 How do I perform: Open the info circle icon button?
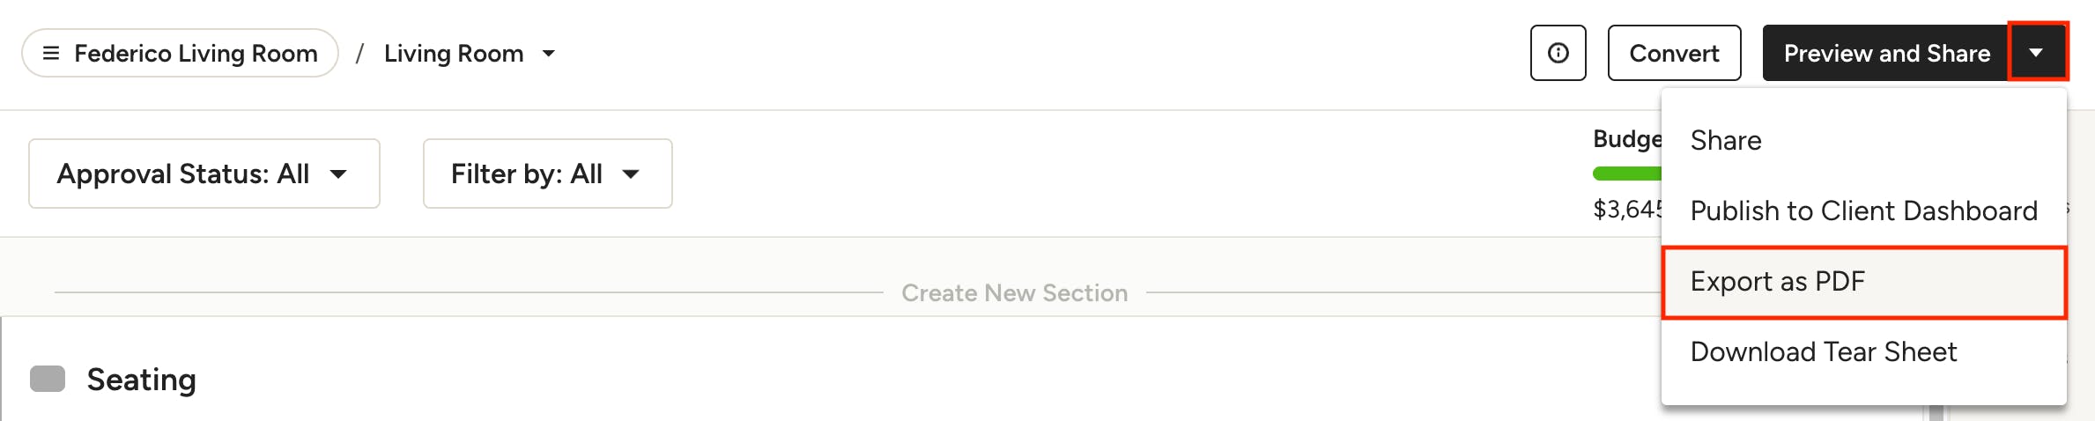pos(1558,54)
